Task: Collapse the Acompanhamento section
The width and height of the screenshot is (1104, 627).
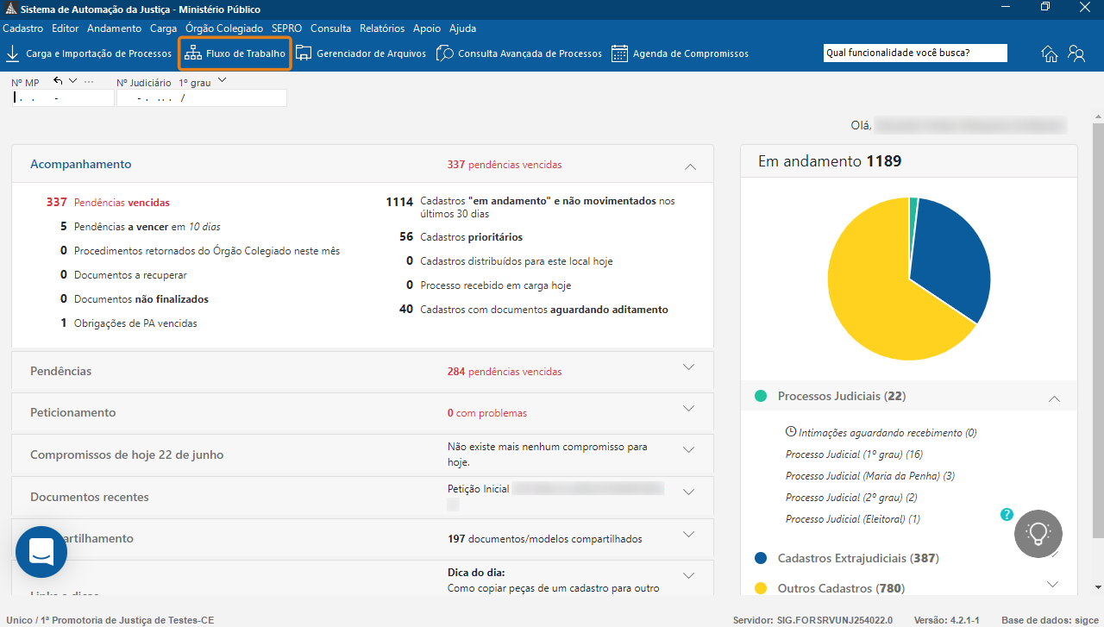Action: pos(689,166)
